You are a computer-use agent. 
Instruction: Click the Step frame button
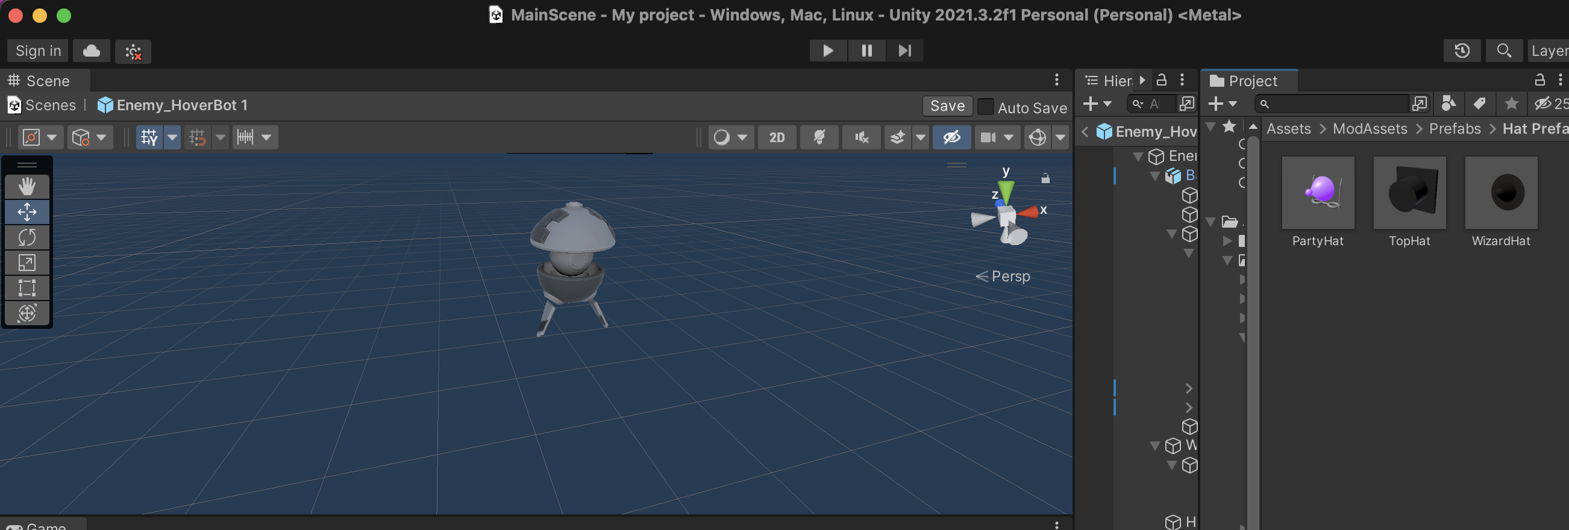point(904,51)
